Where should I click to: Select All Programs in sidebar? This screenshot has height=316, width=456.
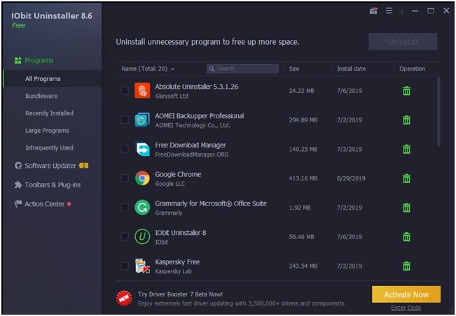tap(53, 78)
